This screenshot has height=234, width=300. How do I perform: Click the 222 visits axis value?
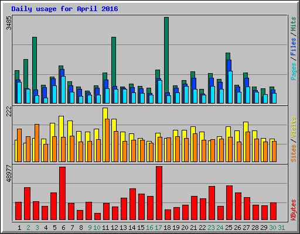click(x=9, y=112)
